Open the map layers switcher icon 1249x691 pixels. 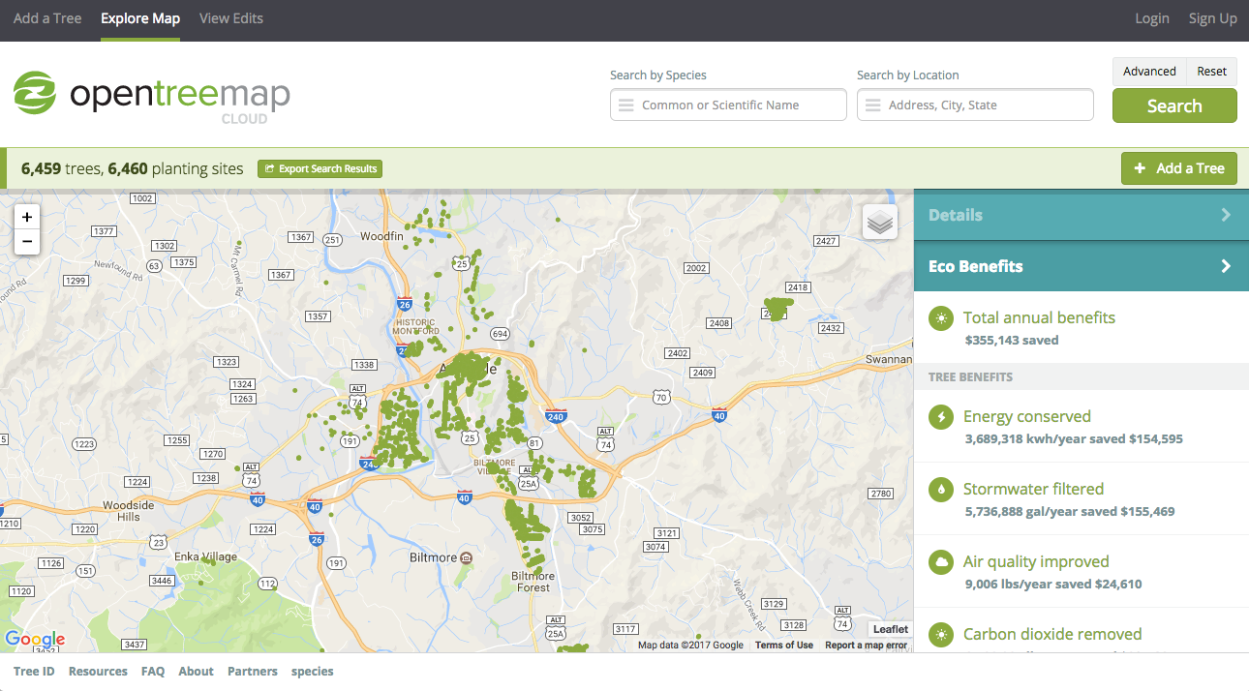pyautogui.click(x=879, y=223)
